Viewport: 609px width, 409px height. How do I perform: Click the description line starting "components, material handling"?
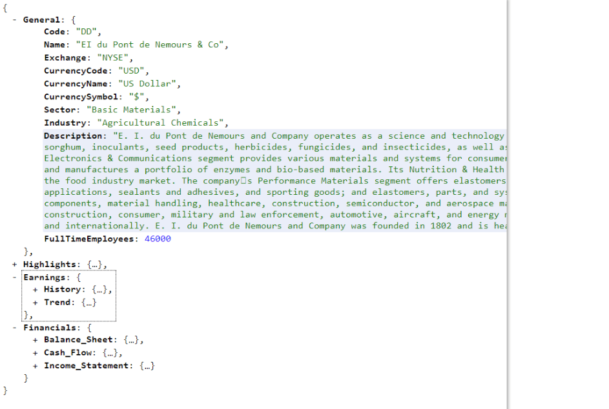(275, 203)
